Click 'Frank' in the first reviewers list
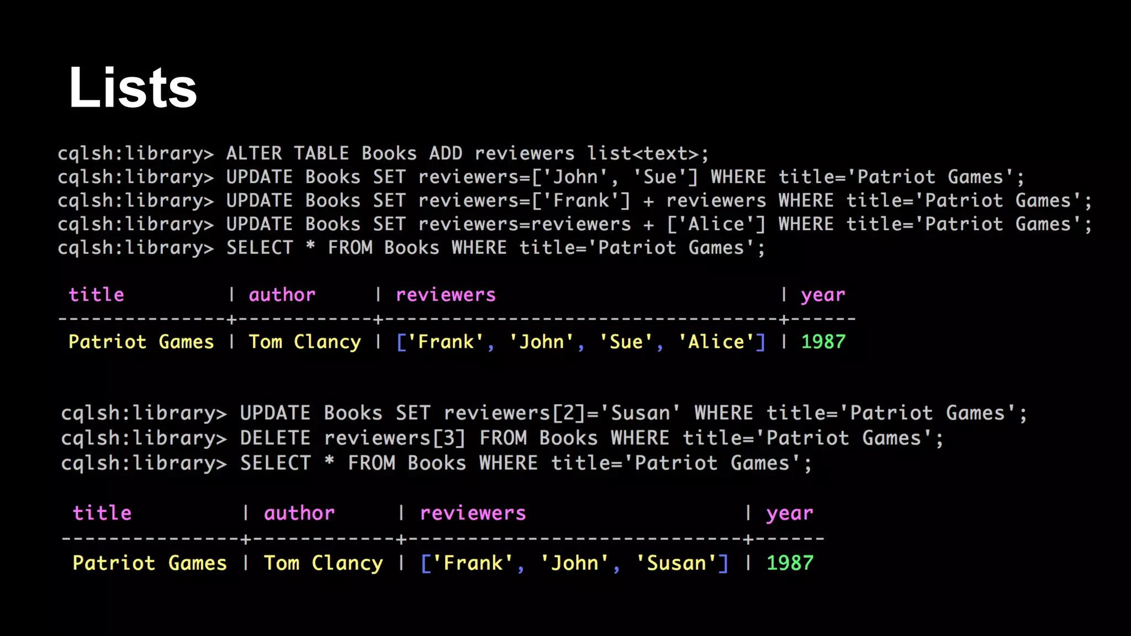 445,342
